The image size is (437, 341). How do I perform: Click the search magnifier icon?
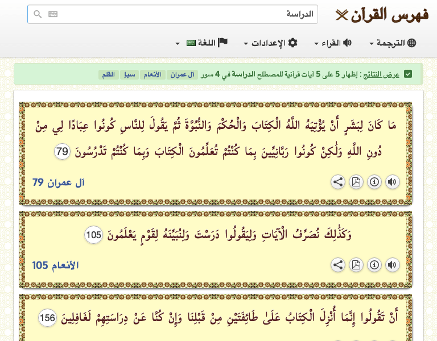point(38,14)
